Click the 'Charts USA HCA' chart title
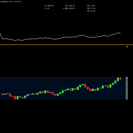 [15, 2]
